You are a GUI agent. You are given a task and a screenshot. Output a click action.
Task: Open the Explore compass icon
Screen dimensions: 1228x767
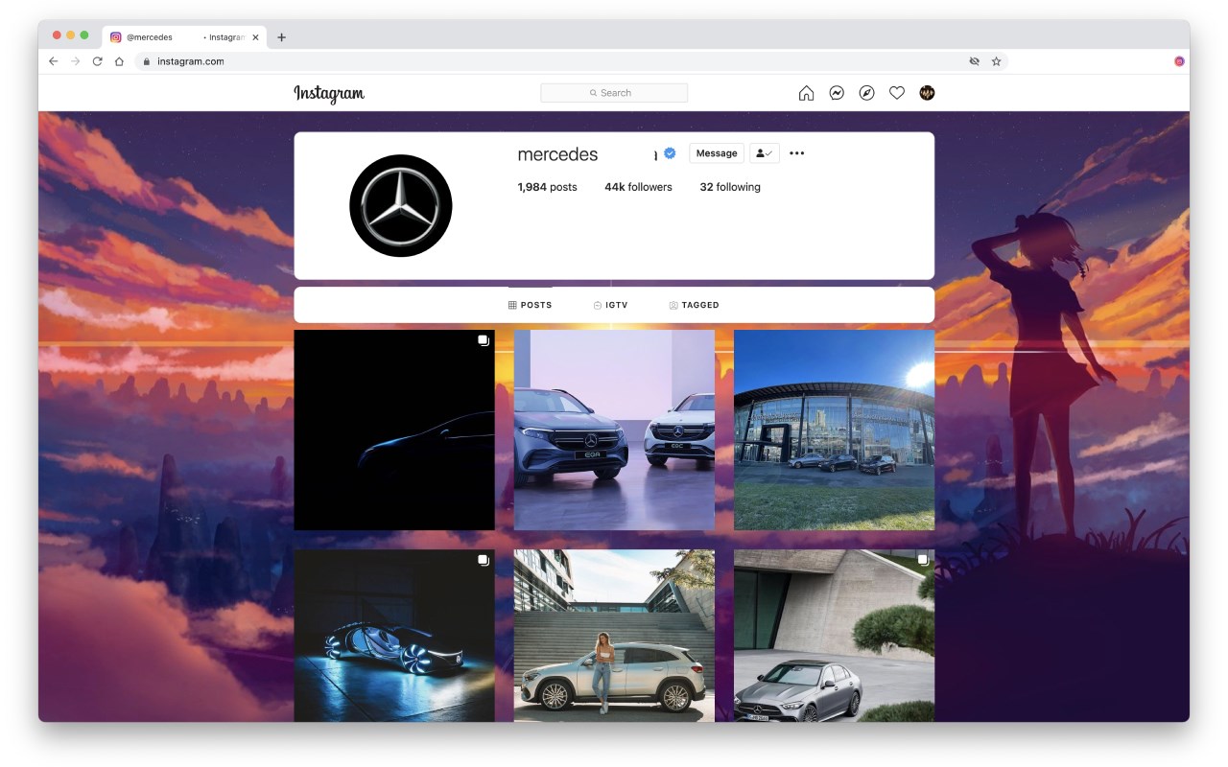pos(866,93)
